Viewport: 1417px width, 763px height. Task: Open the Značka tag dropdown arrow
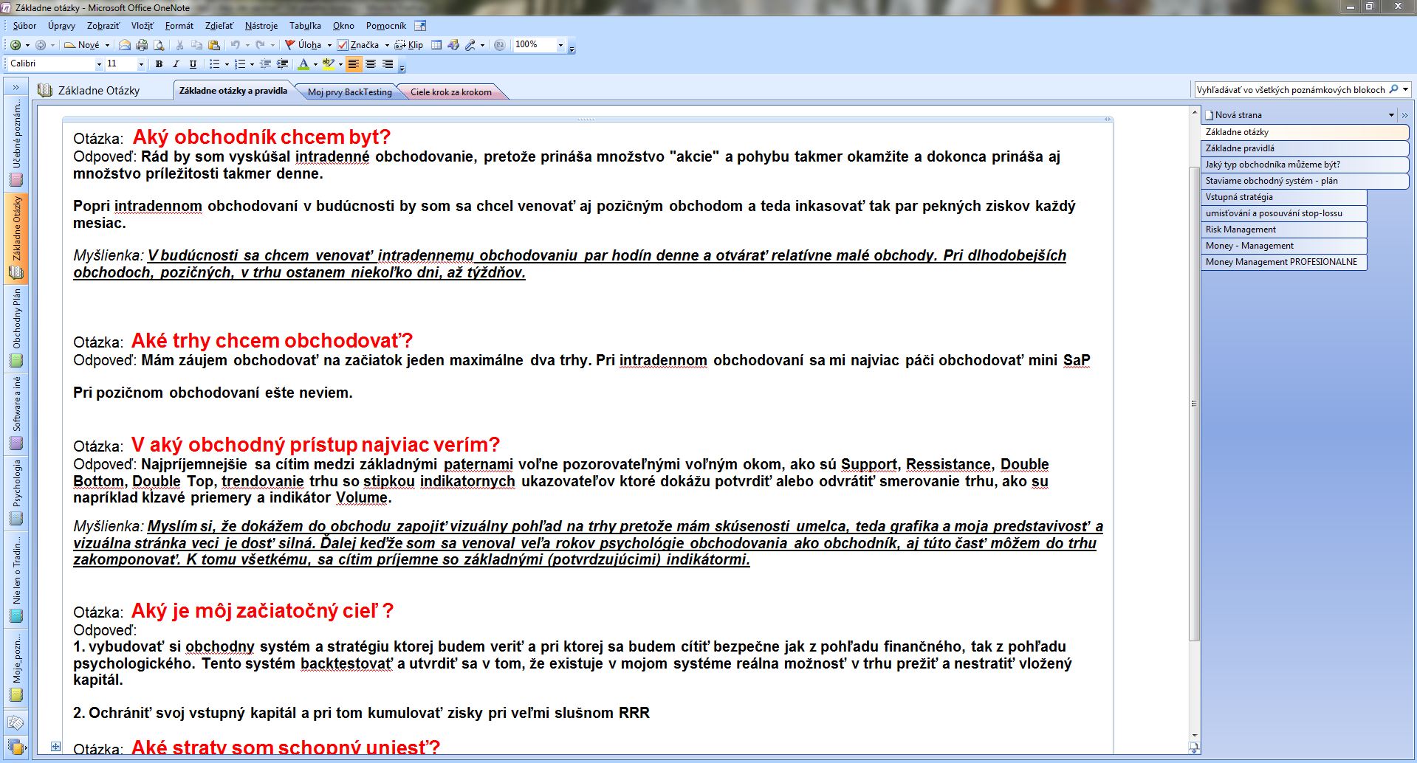387,45
